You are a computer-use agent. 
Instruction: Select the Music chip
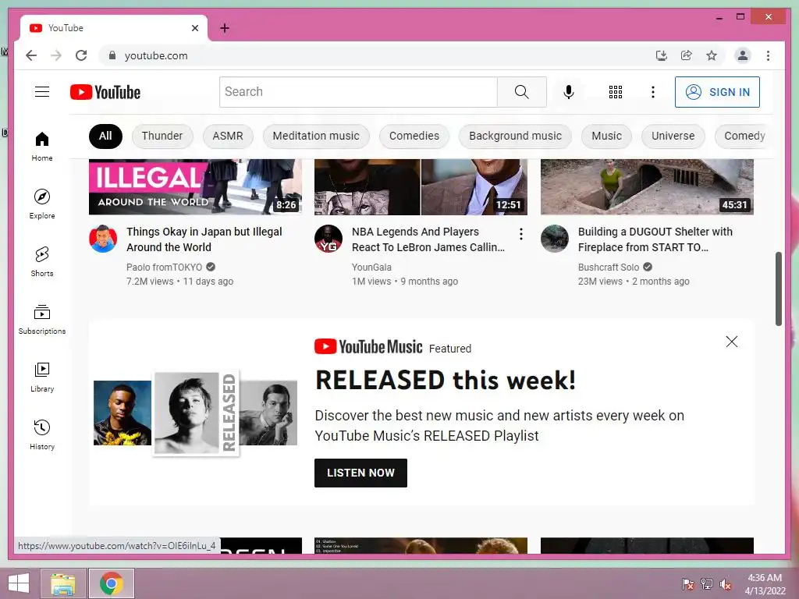click(x=606, y=136)
